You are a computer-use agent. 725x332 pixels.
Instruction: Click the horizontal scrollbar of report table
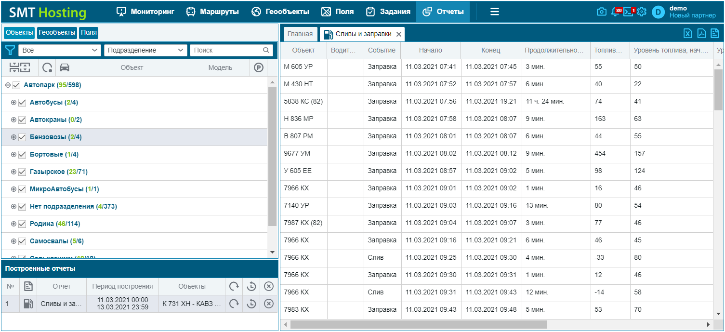[419, 324]
